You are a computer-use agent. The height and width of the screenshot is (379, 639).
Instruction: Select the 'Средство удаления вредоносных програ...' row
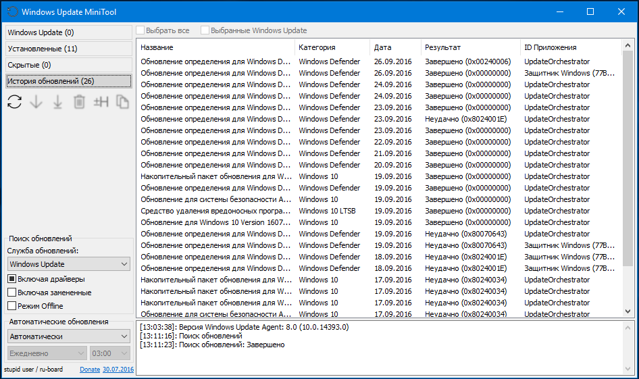(x=379, y=211)
